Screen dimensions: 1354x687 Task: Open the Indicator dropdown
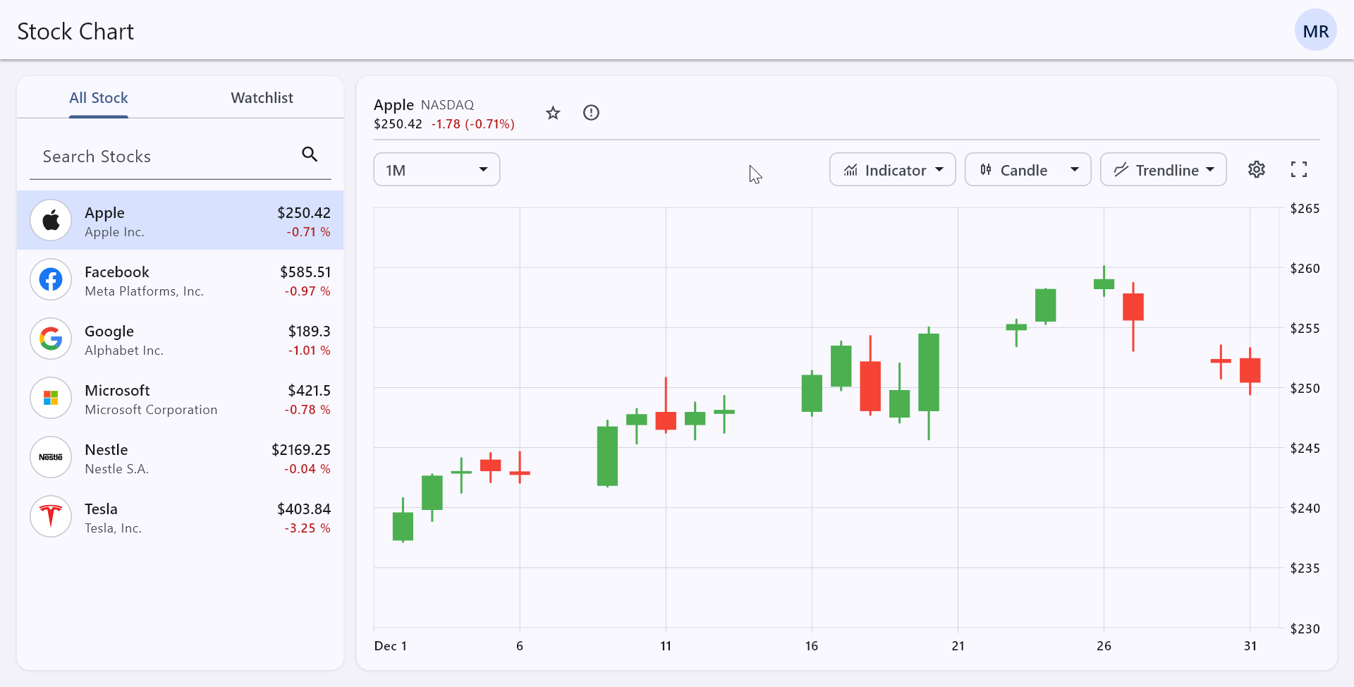[892, 169]
